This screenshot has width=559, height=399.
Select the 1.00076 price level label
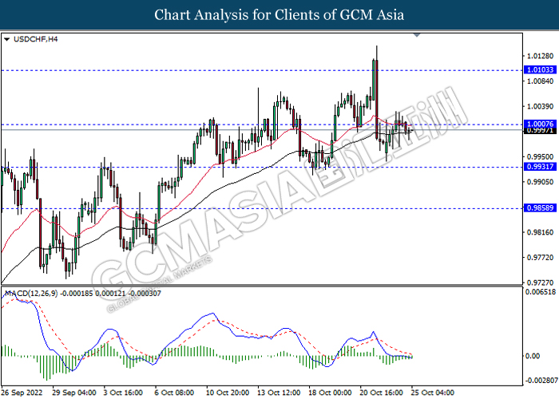click(540, 124)
